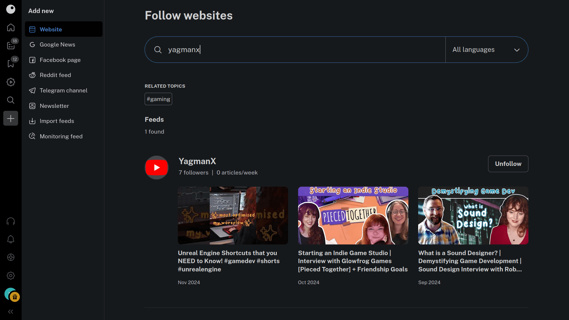This screenshot has width=569, height=320.
Task: Click the YagmanX YouTube logo
Action: (x=156, y=167)
